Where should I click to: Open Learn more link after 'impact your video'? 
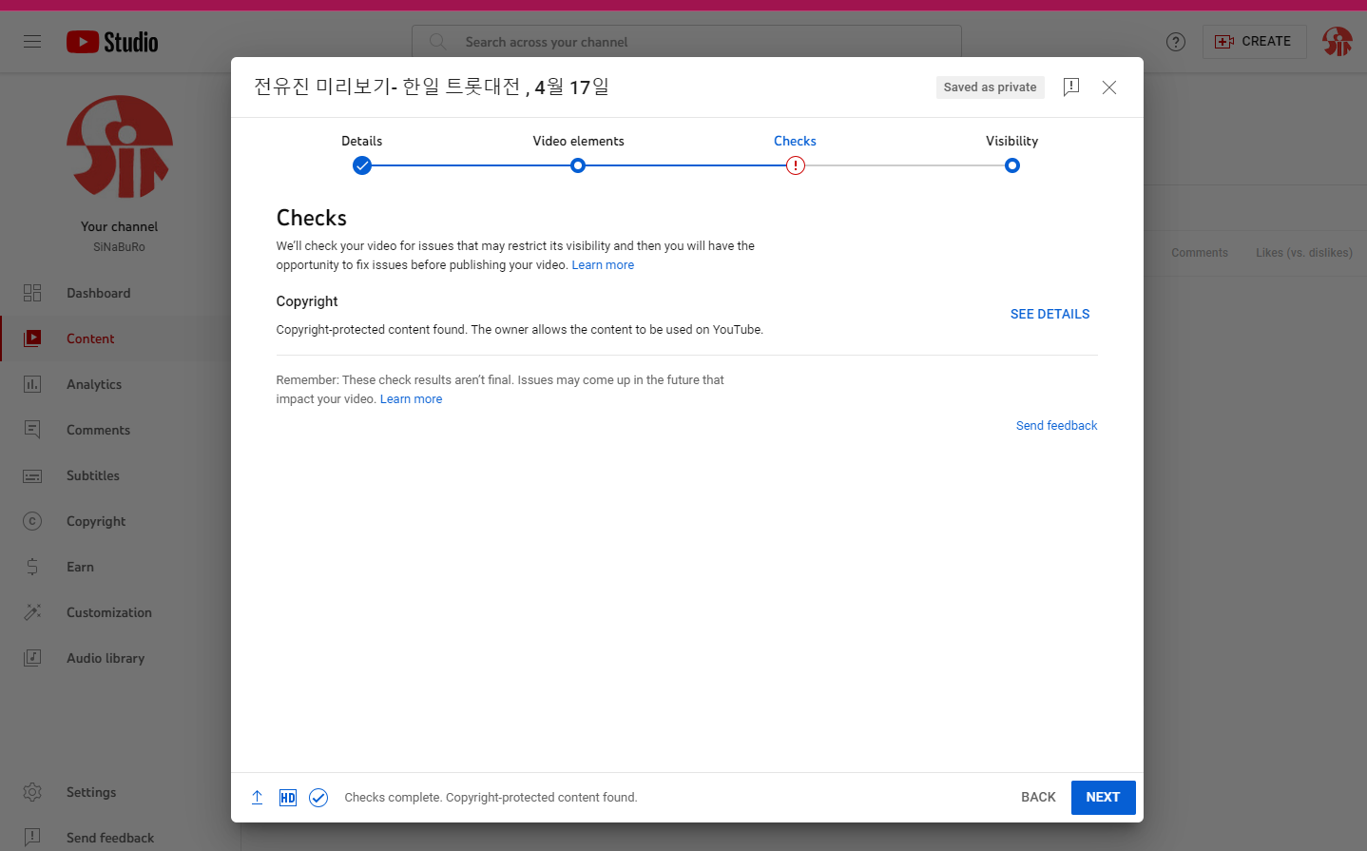point(411,399)
